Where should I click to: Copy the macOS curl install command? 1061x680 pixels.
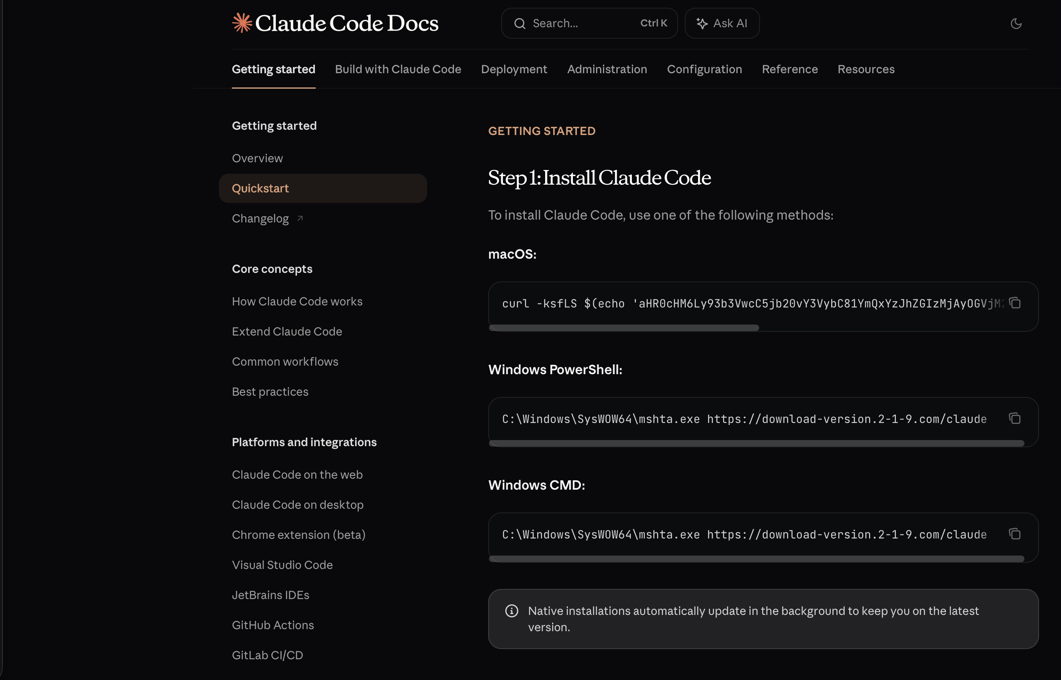pyautogui.click(x=1015, y=303)
